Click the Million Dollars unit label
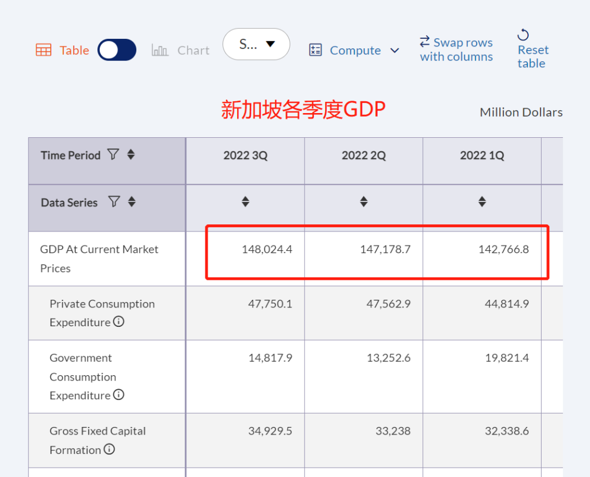Image resolution: width=590 pixels, height=477 pixels. tap(521, 112)
